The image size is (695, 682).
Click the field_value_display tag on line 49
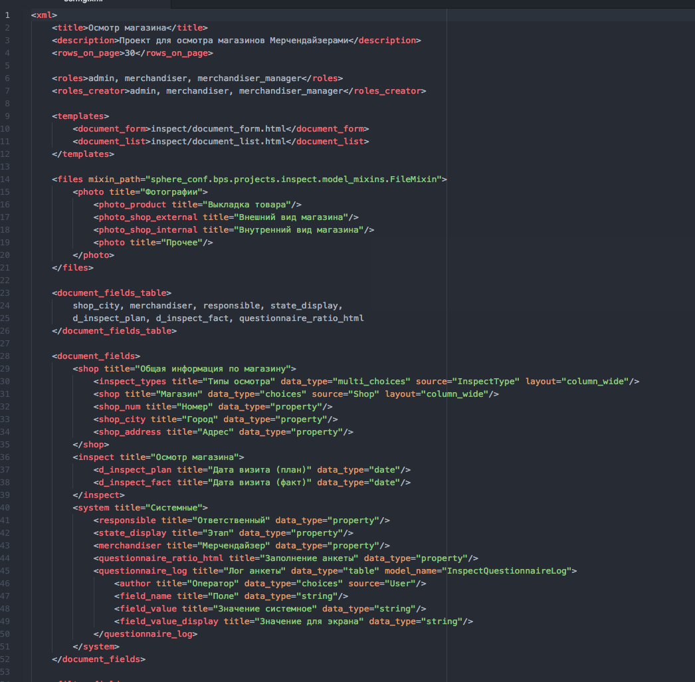click(x=166, y=622)
